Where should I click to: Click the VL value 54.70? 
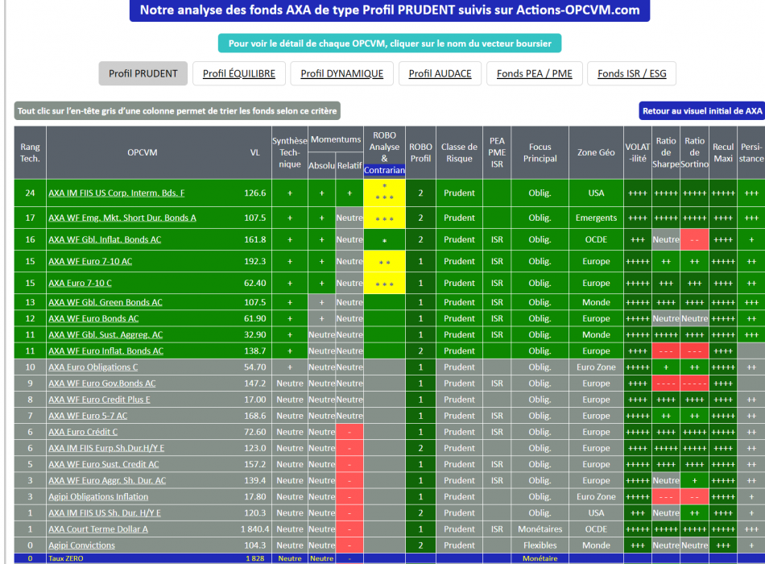[x=255, y=367]
